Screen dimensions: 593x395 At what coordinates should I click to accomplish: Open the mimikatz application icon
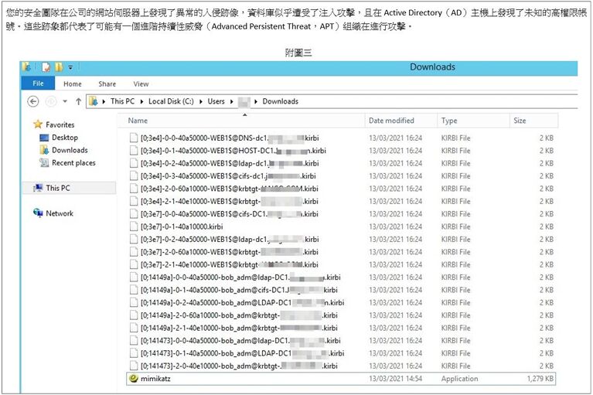click(x=133, y=379)
